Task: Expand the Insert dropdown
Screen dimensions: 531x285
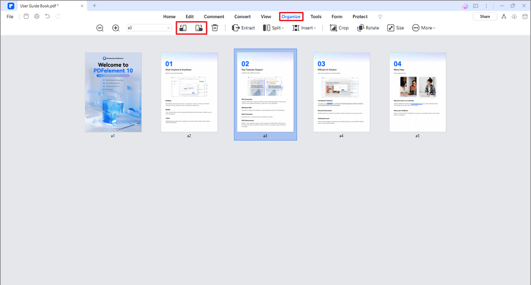Action: [x=304, y=28]
